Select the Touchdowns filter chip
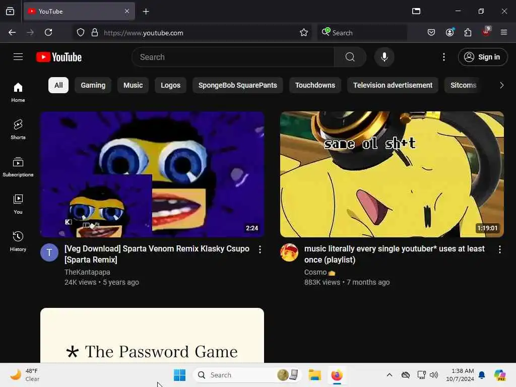The height and width of the screenshot is (387, 516). tap(315, 85)
